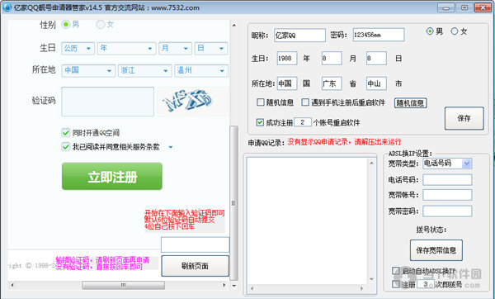Toggle 同时开通QQ空间 checkbox
The width and height of the screenshot is (495, 299).
(66, 132)
